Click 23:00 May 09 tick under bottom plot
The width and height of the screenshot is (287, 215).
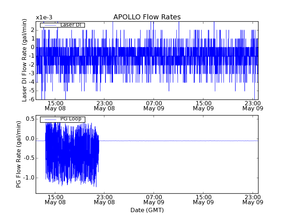[253, 199]
